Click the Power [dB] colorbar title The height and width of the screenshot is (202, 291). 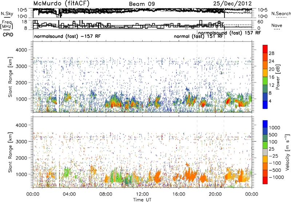[x=278, y=77]
